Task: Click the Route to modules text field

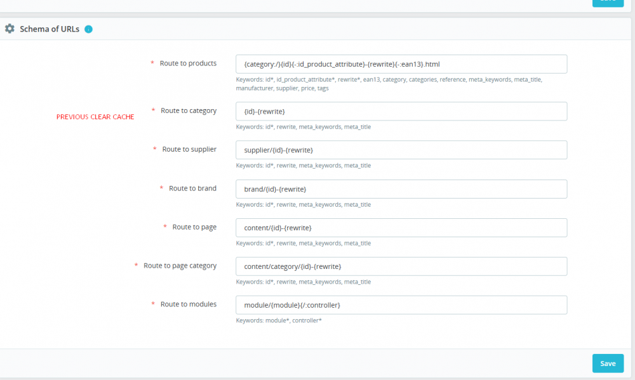Action: coord(401,305)
